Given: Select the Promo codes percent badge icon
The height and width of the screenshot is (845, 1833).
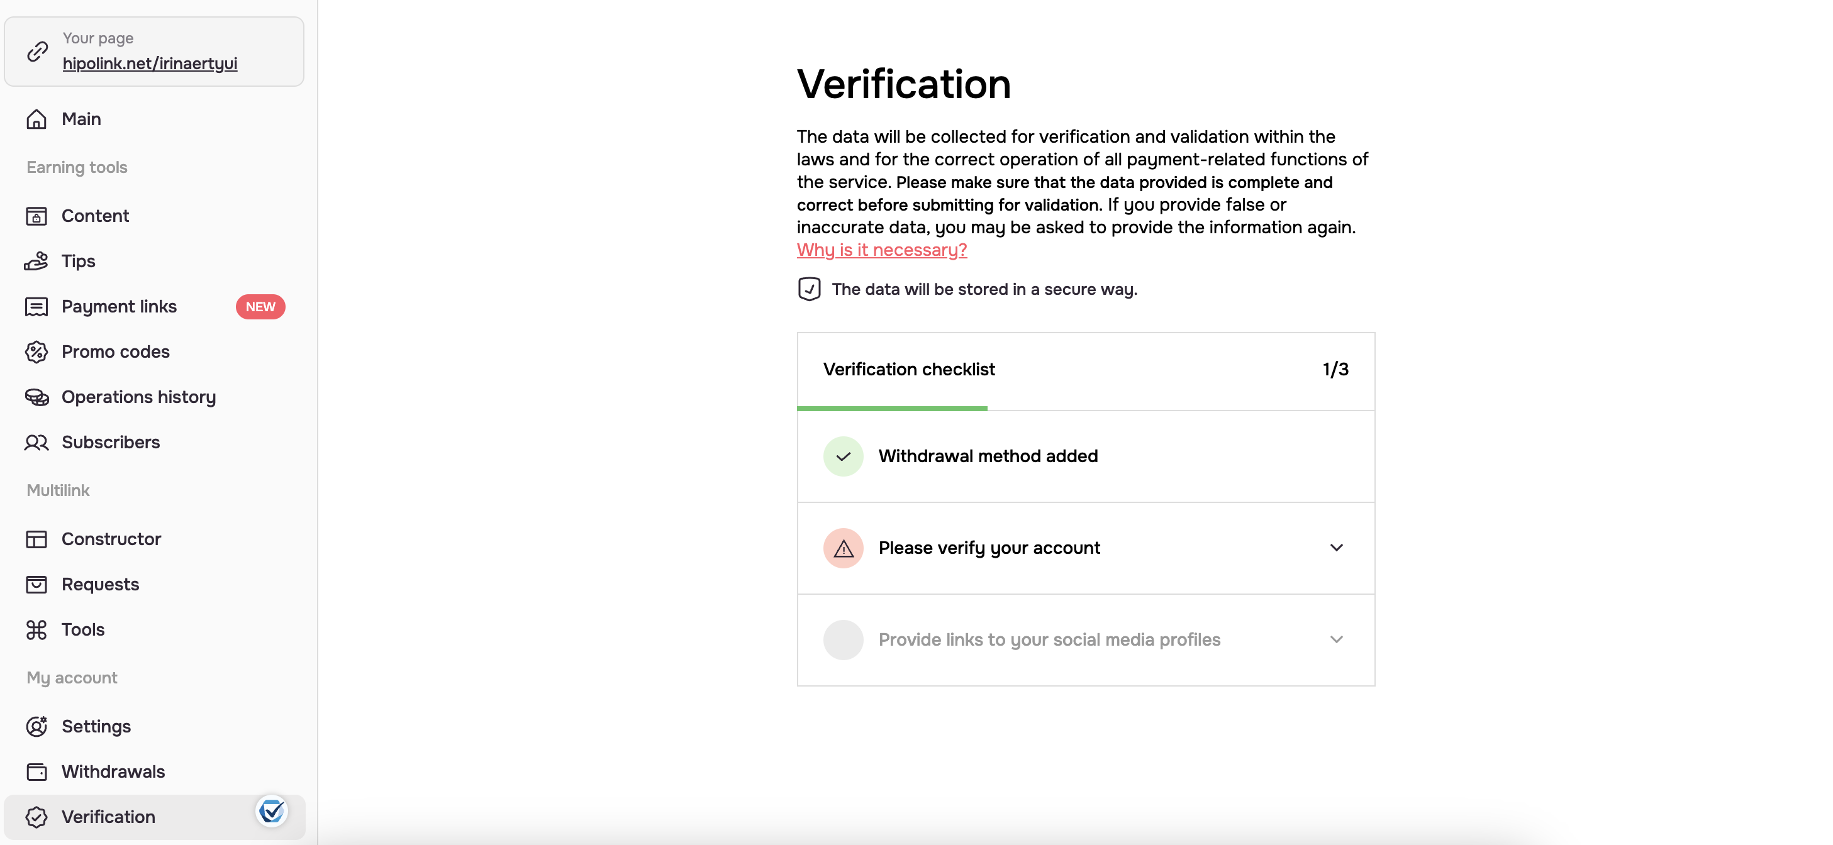Looking at the screenshot, I should [36, 351].
